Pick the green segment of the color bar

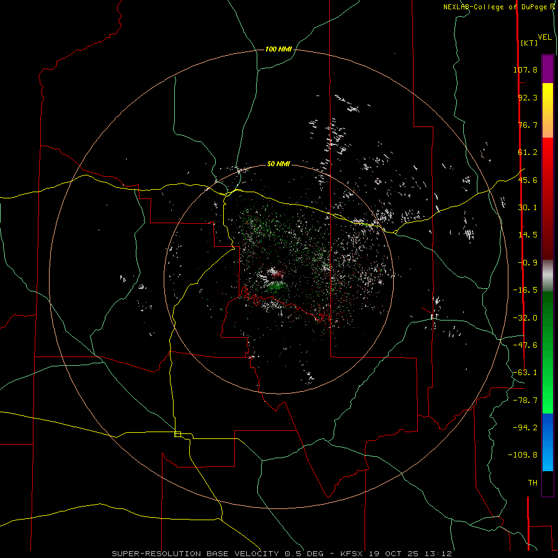[x=547, y=352]
